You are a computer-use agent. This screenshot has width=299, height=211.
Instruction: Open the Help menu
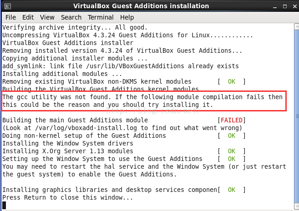pyautogui.click(x=127, y=17)
